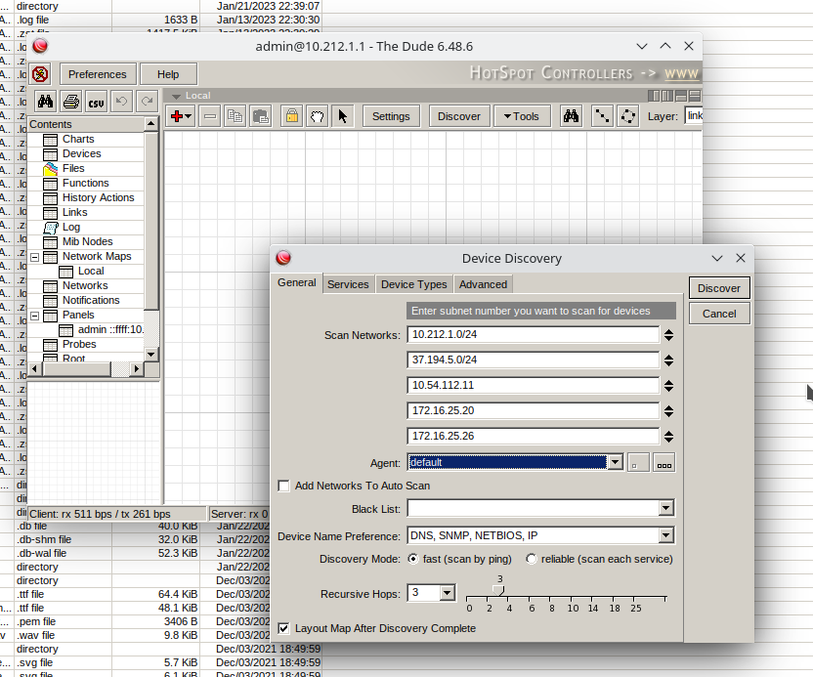Open the Agent dropdown
This screenshot has height=677, width=813.
tap(615, 463)
